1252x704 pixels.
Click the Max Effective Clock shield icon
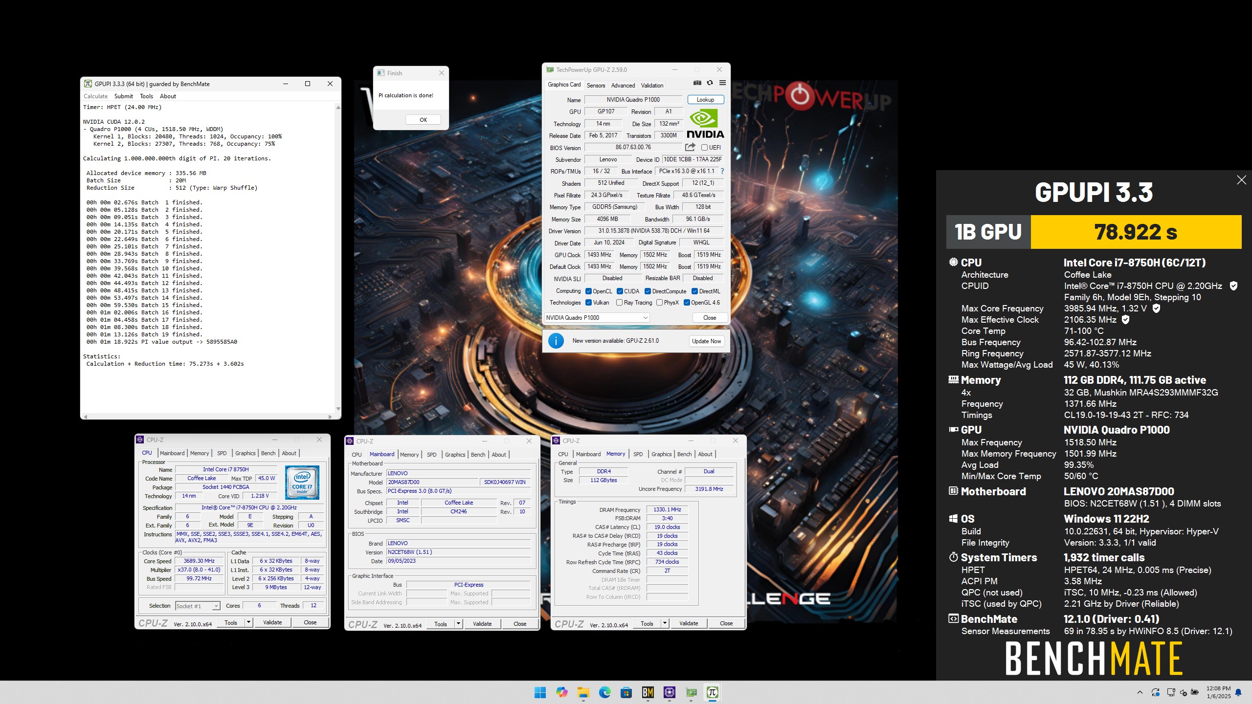(1125, 320)
